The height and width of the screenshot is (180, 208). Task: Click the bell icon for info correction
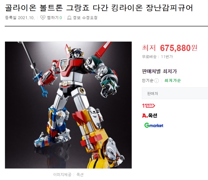(69, 18)
